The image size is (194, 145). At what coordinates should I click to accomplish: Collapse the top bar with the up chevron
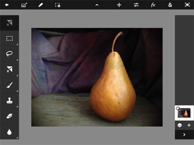(97, 5)
